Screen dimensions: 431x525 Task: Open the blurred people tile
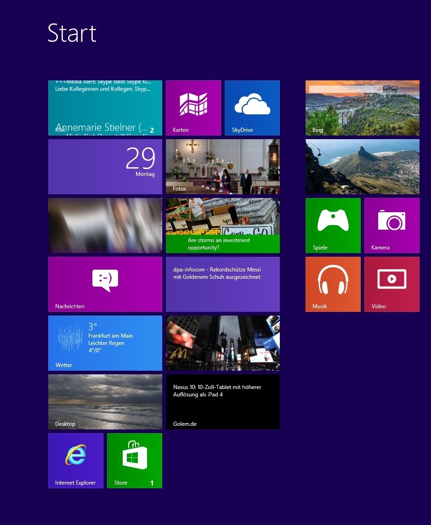(105, 226)
